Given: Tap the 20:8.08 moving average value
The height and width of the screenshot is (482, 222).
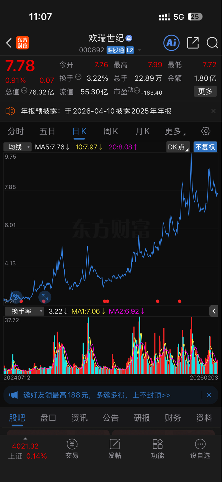Looking at the screenshot, I should pos(123,147).
